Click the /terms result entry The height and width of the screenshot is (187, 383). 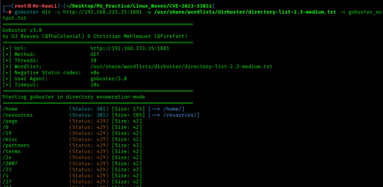pyautogui.click(x=12, y=151)
